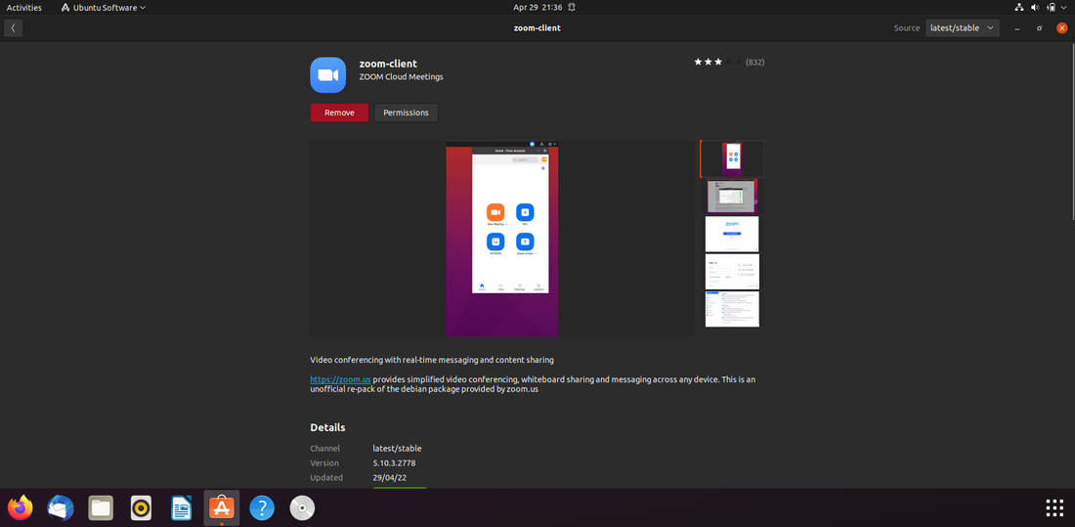Open Firefox from the dock
The height and width of the screenshot is (527, 1075).
(20, 507)
